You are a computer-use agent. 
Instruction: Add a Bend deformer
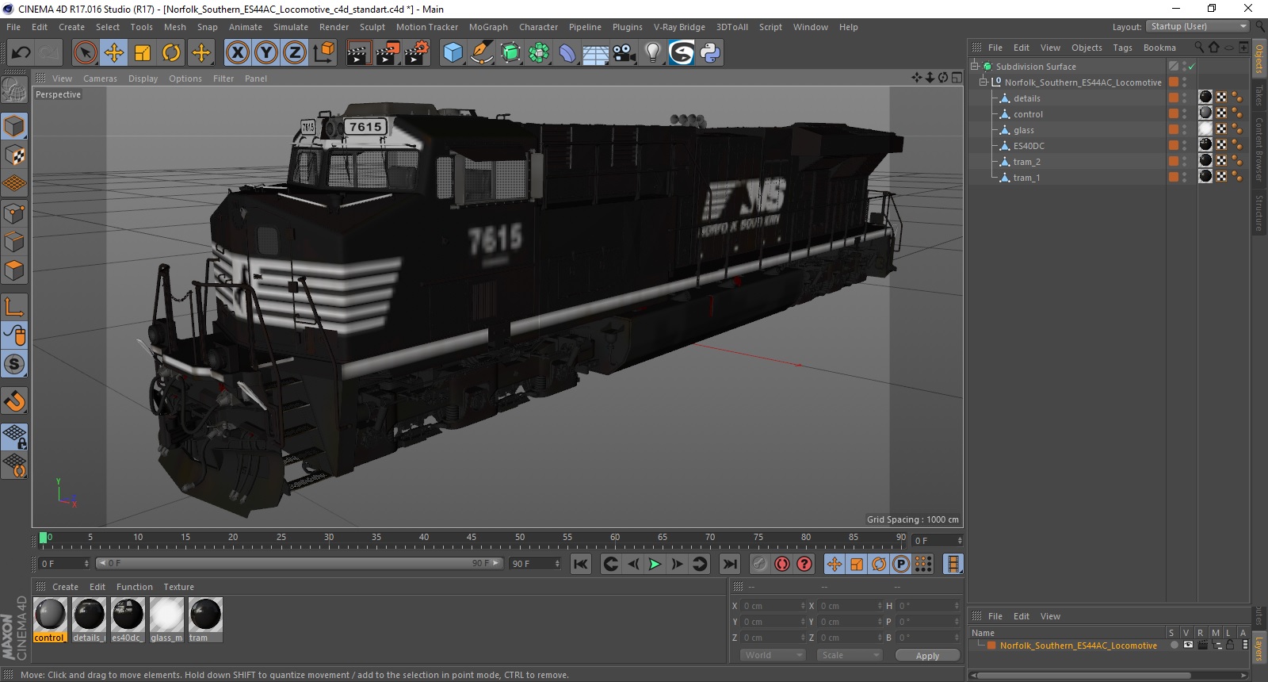[567, 53]
